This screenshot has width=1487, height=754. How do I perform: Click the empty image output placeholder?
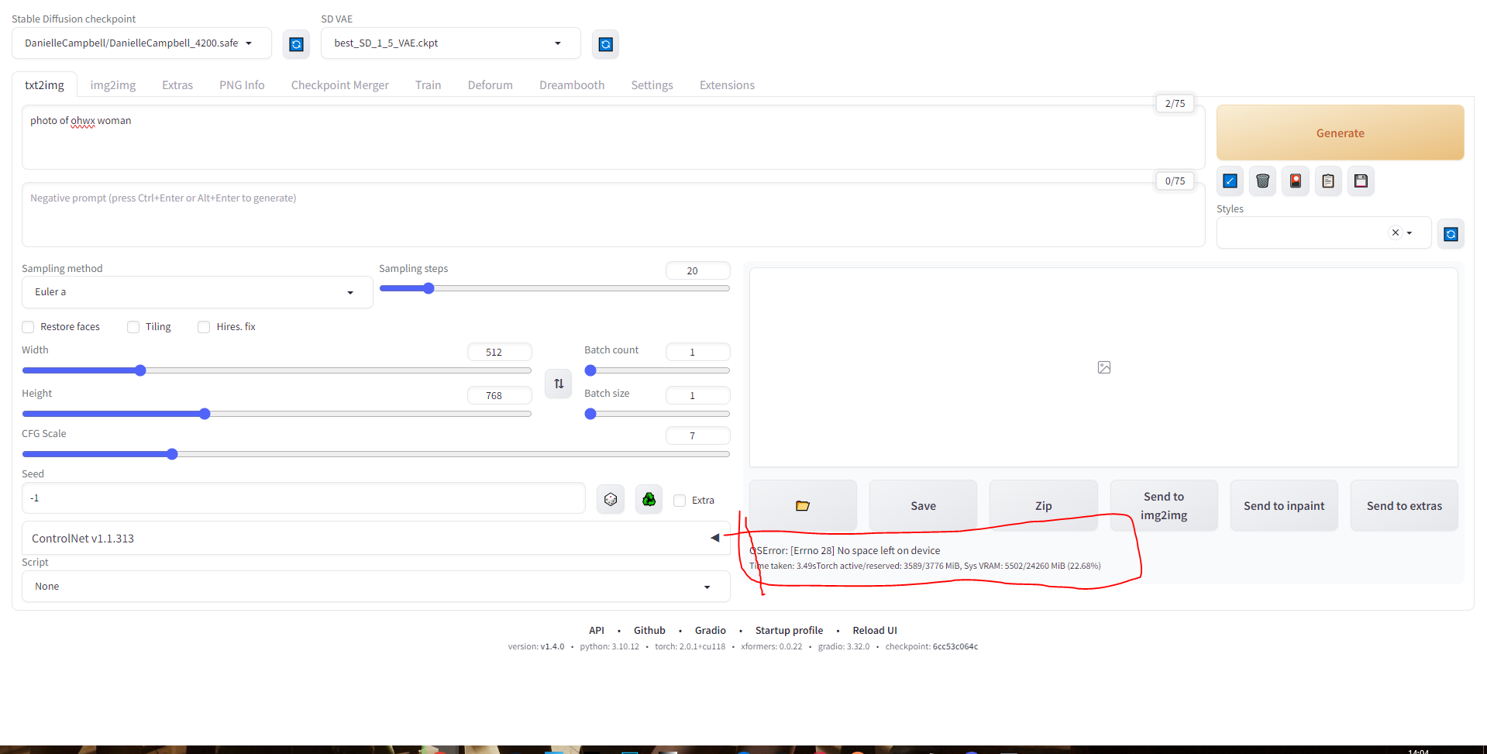tap(1103, 367)
